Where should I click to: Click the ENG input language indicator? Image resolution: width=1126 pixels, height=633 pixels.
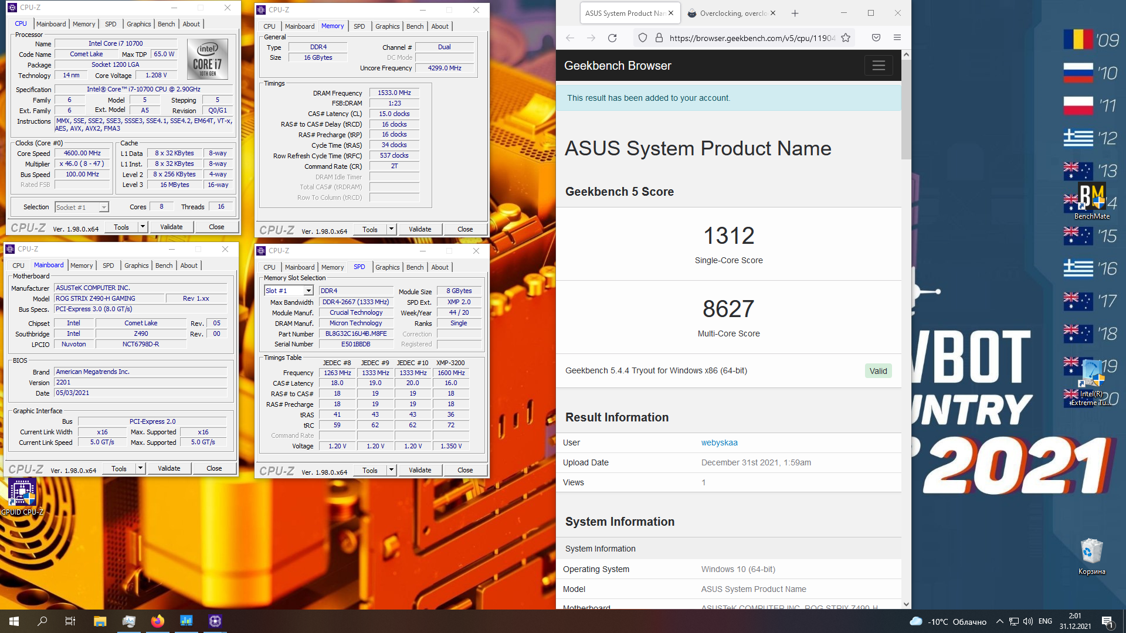(x=1045, y=621)
